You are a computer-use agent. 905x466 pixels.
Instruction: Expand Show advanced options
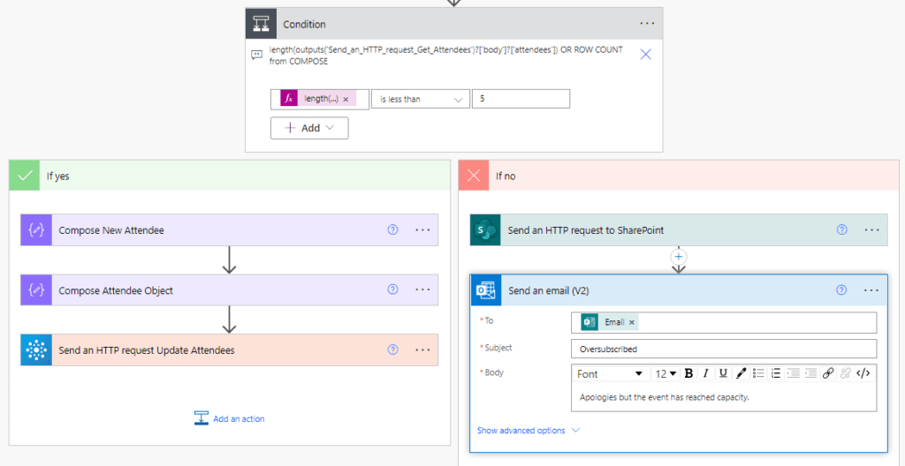coord(529,430)
